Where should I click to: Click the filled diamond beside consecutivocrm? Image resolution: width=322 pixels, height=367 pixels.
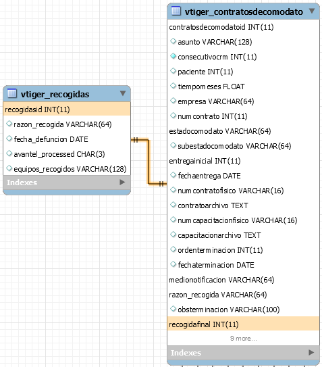pos(173,56)
